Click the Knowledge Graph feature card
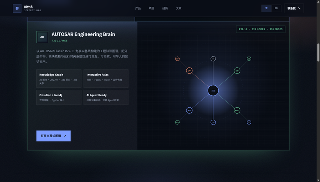Viewport: 320px width, 182px height. pos(59,79)
